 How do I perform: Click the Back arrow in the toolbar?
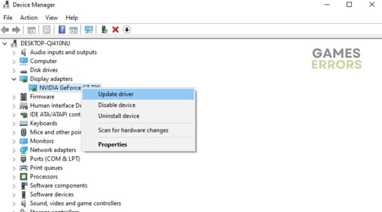[5, 30]
